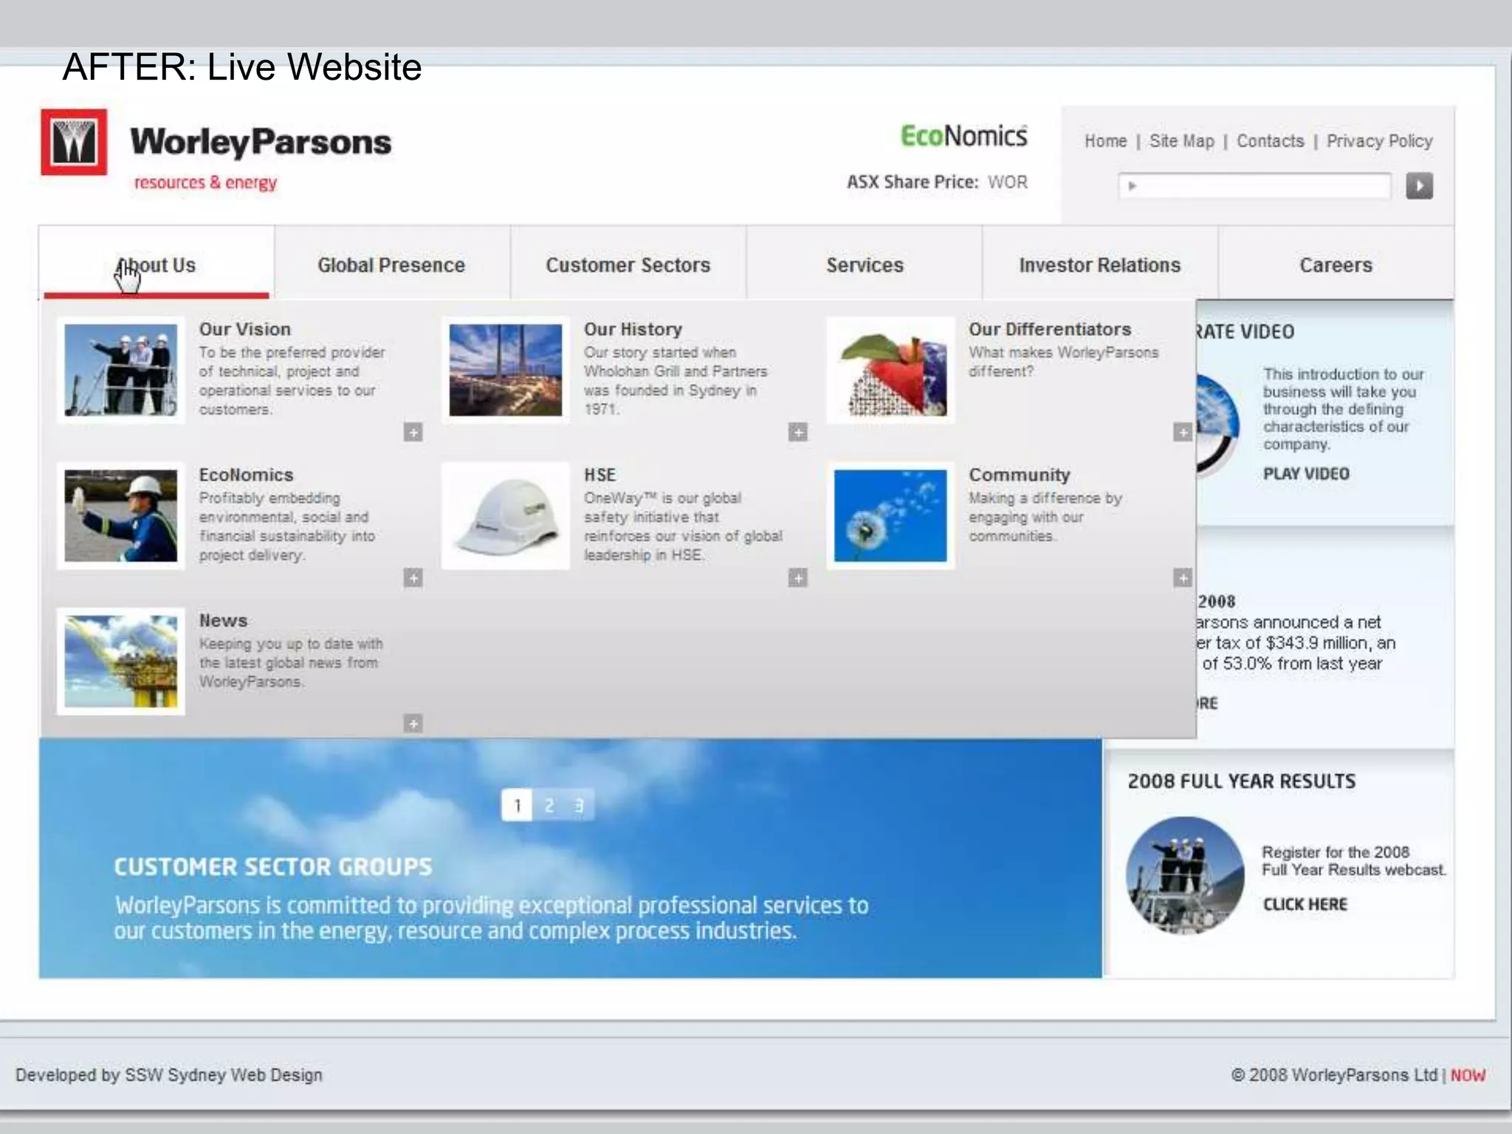Select the HSE heading

pos(599,475)
